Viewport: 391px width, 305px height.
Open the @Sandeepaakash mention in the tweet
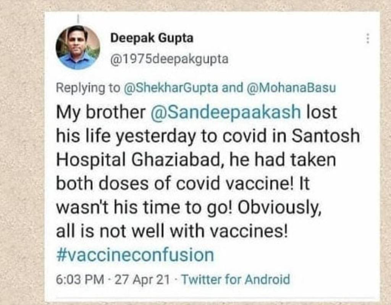point(226,113)
